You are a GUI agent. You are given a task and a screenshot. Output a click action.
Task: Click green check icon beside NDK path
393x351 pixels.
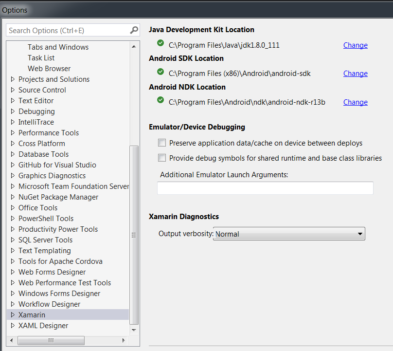161,100
